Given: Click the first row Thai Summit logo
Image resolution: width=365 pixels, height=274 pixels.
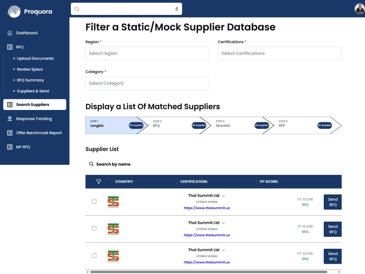Looking at the screenshot, I should click(113, 202).
